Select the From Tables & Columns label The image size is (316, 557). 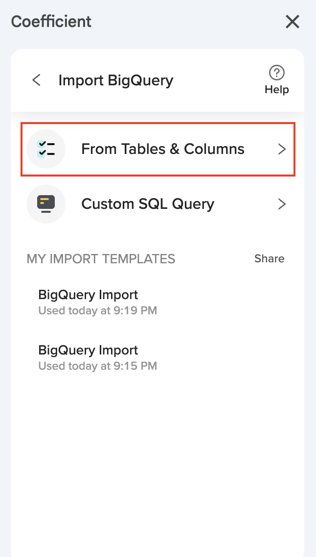[162, 149]
